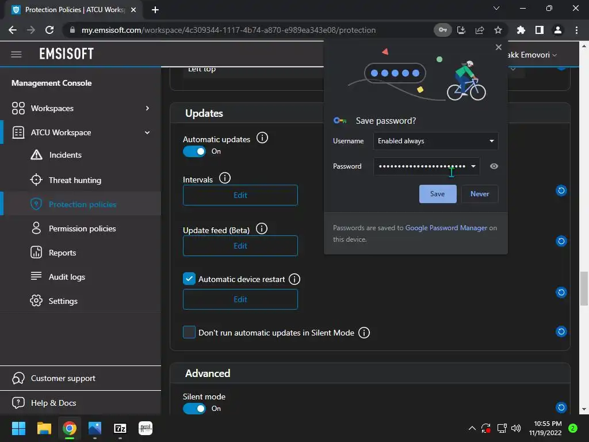
Task: Click the Incidents warning triangle icon
Action: [36, 154]
